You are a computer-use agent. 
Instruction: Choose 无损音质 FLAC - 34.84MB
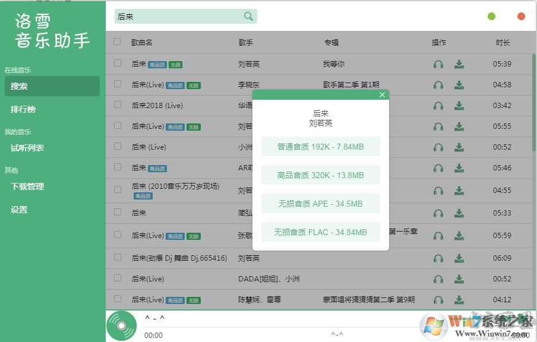click(x=320, y=232)
